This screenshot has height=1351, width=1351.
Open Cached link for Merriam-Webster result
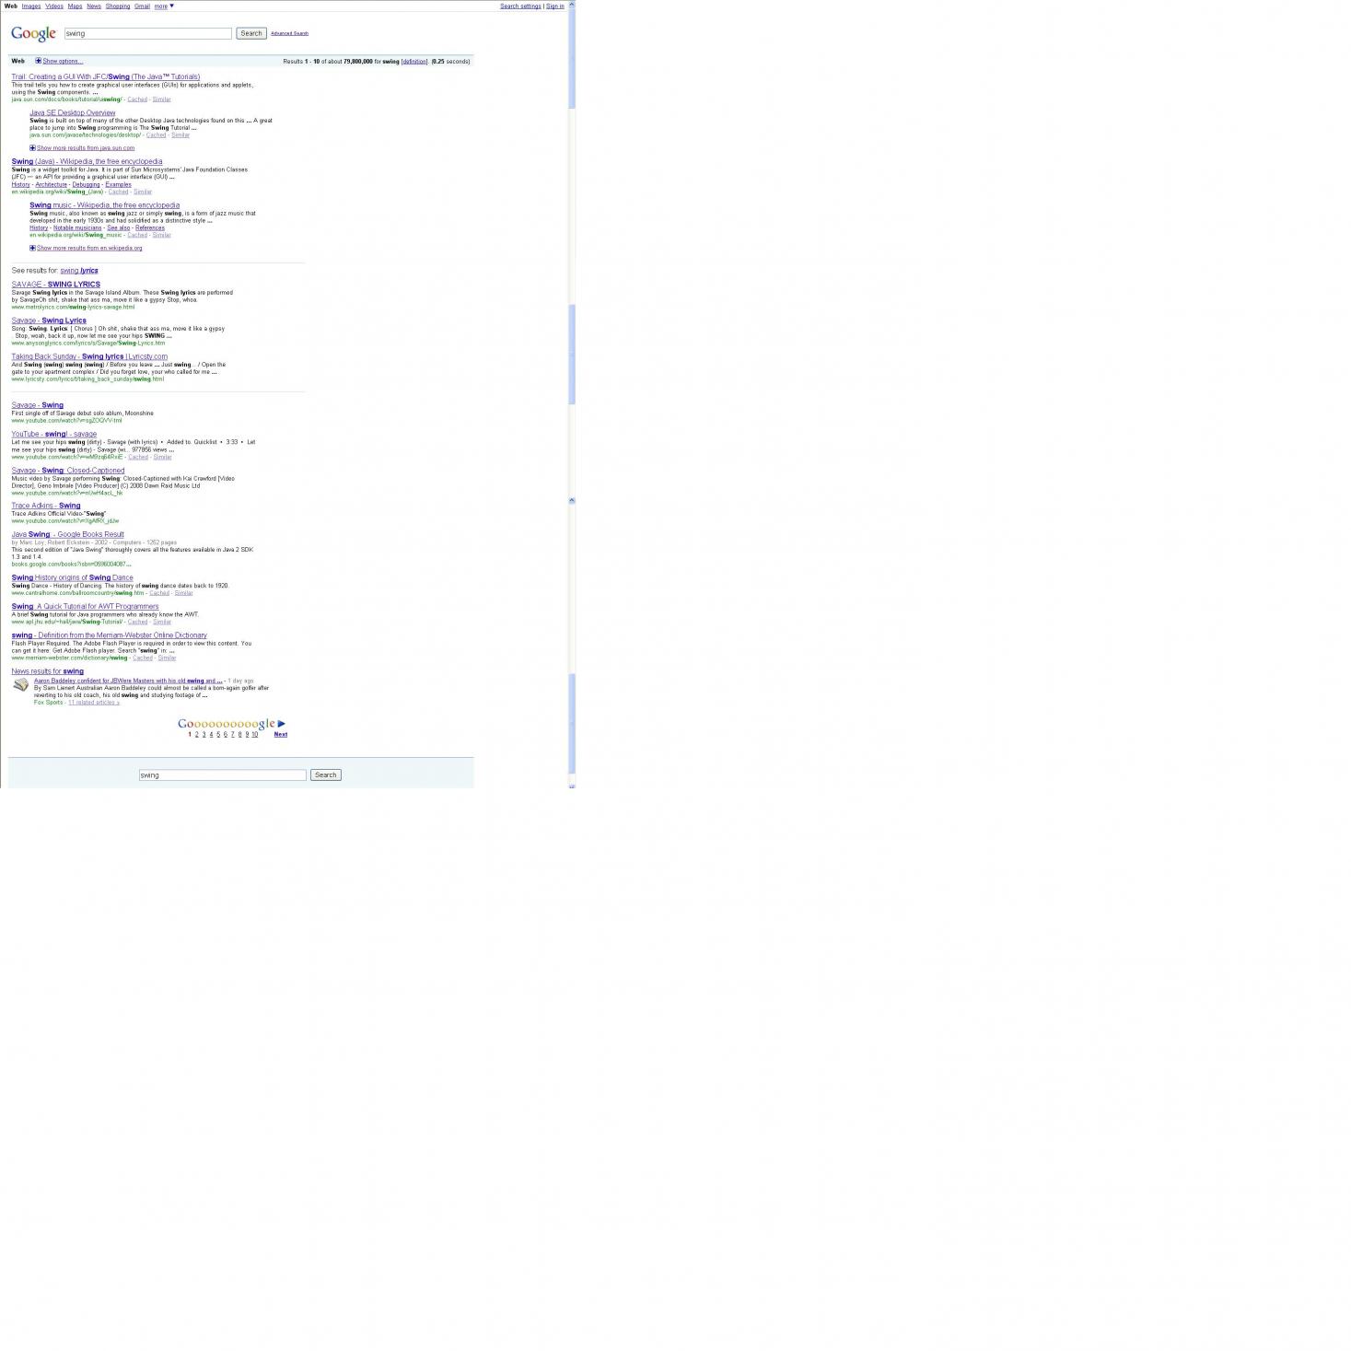[x=143, y=658]
